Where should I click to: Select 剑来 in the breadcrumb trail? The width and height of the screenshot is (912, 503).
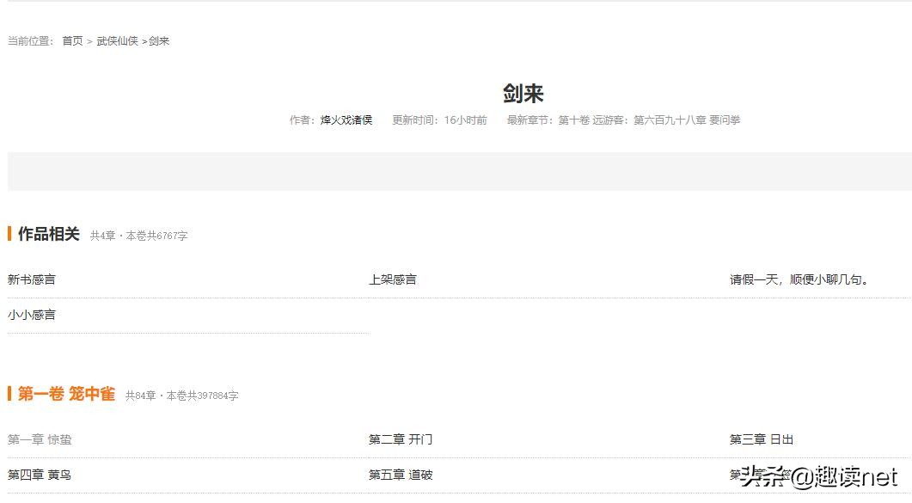[158, 40]
